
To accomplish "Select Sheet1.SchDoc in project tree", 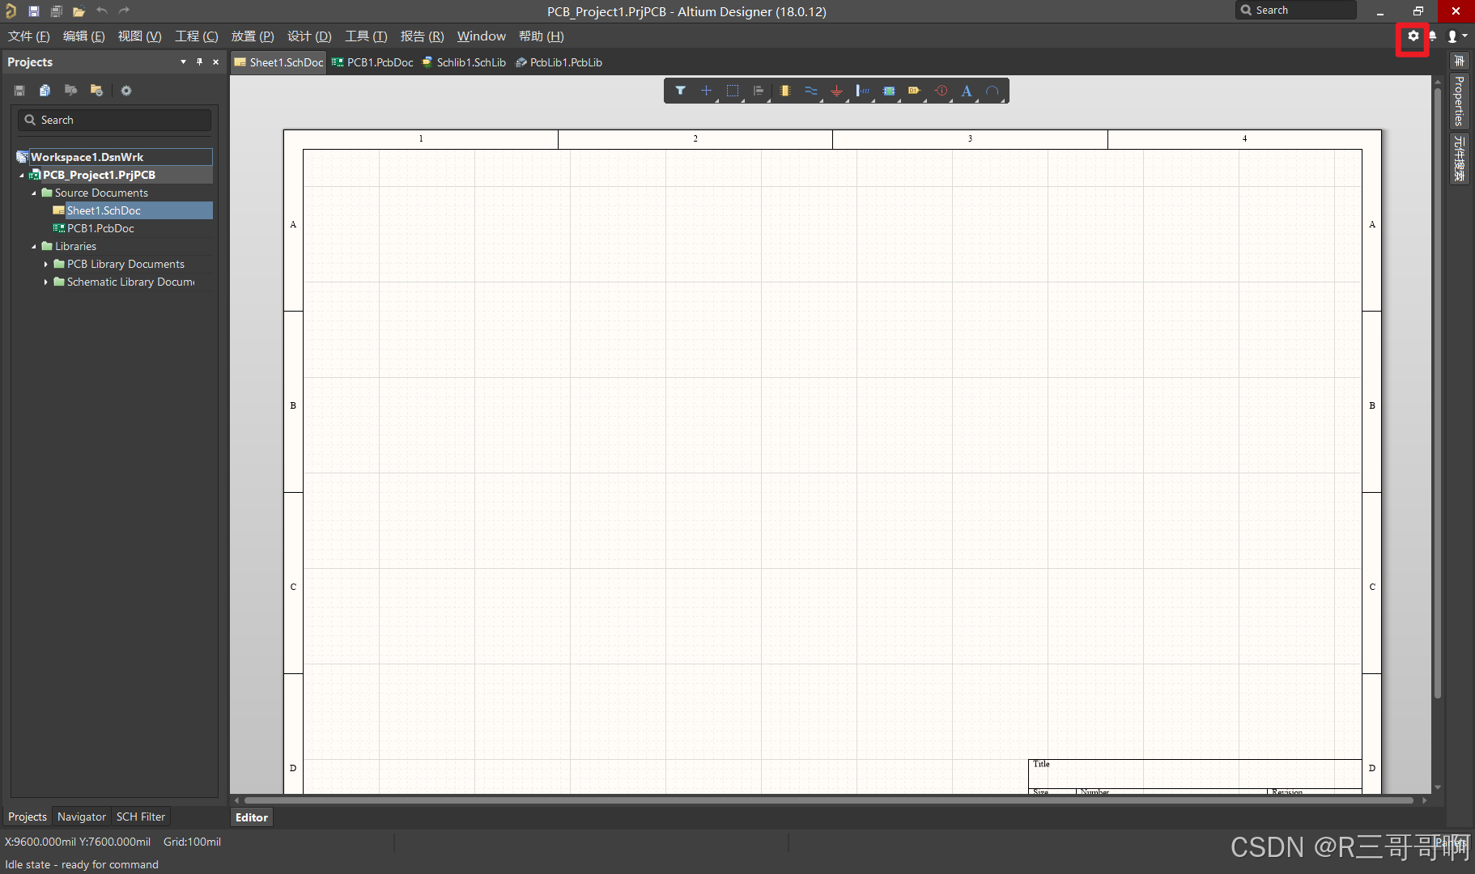I will 104,210.
